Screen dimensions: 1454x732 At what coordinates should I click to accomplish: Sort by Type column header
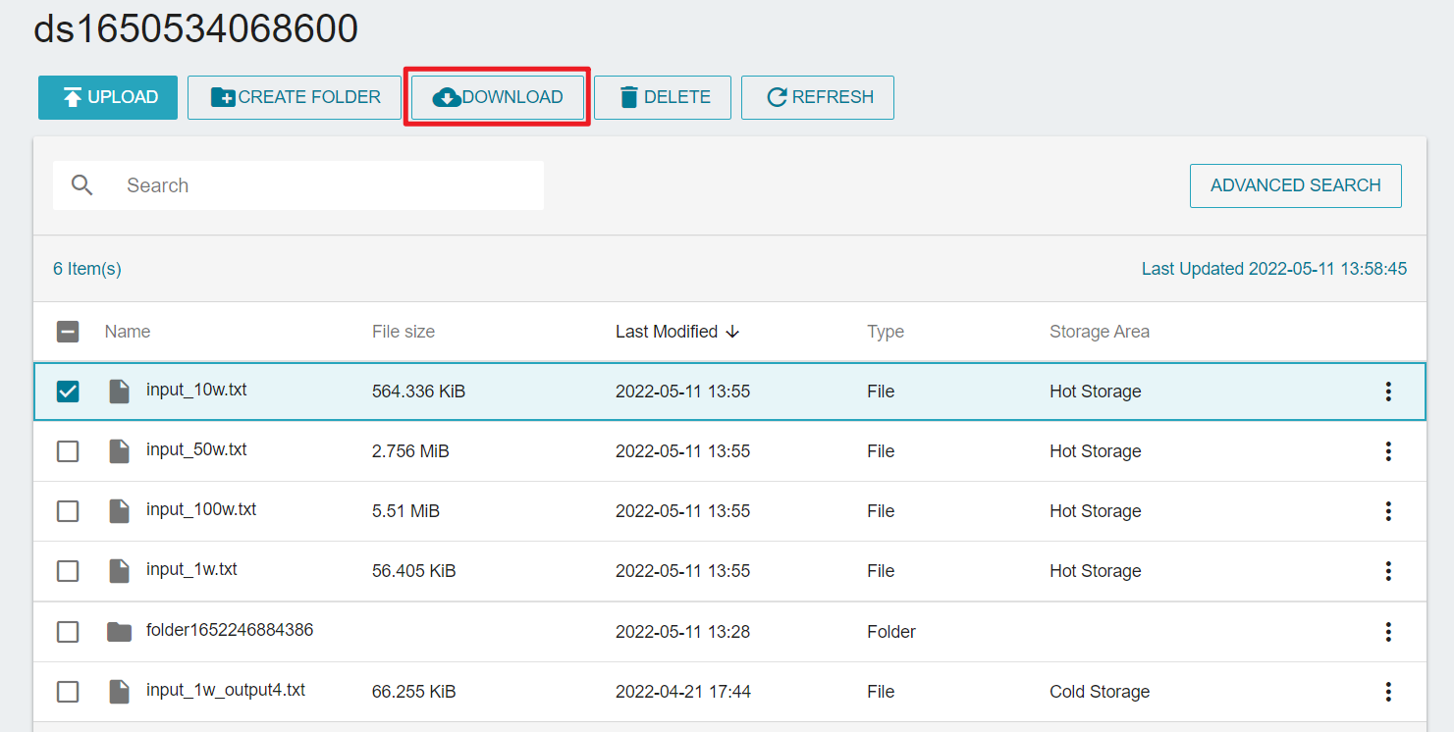tap(886, 332)
